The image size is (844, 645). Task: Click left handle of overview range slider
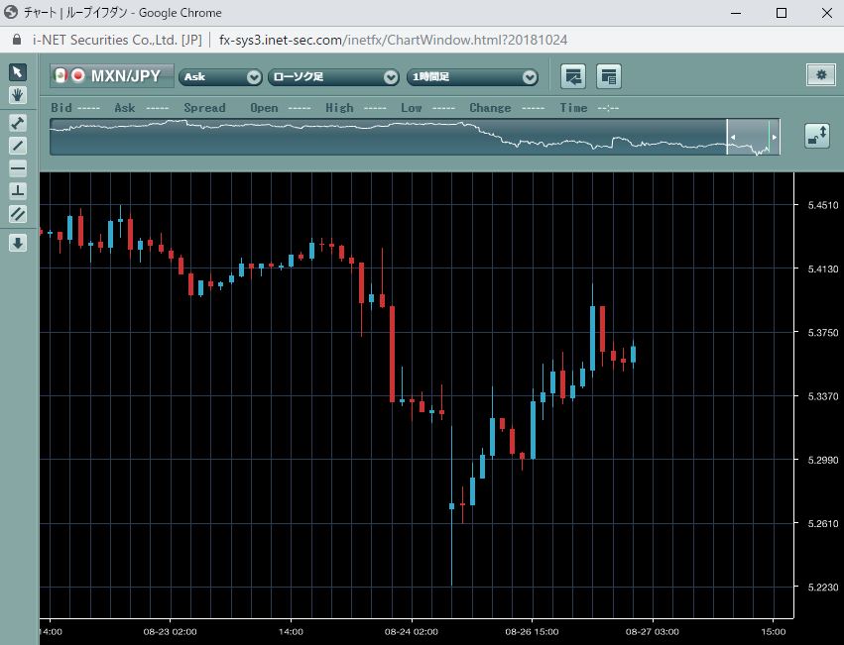click(x=733, y=137)
